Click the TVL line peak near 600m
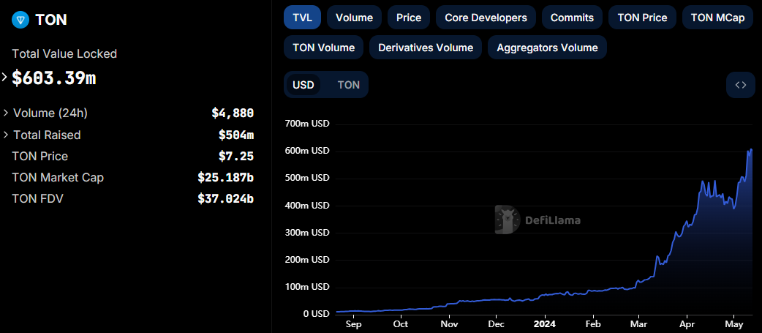Image resolution: width=762 pixels, height=333 pixels. tap(751, 150)
